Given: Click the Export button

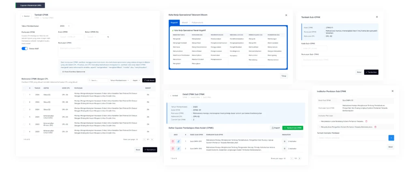Looking at the screenshot, I should (276, 128).
